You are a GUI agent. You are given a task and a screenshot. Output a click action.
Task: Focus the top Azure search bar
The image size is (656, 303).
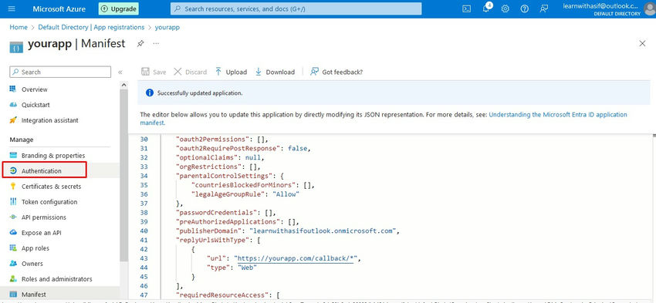(x=296, y=8)
